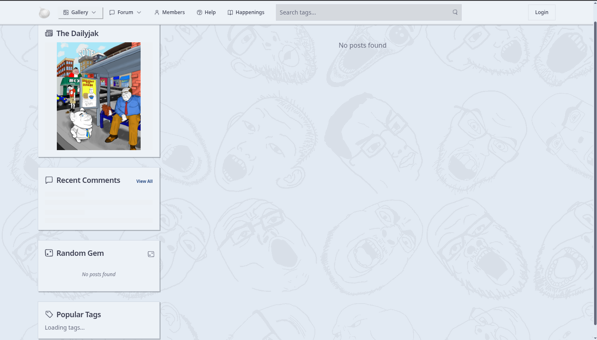Click the tag icon next to Popular Tags
Screen dimensions: 597x340
49,314
